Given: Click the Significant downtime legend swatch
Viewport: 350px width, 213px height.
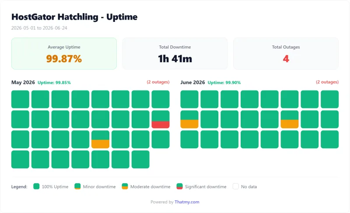Looking at the screenshot, I should pyautogui.click(x=179, y=186).
